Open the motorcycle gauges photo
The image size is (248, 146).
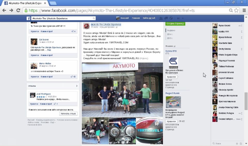pos(122,131)
